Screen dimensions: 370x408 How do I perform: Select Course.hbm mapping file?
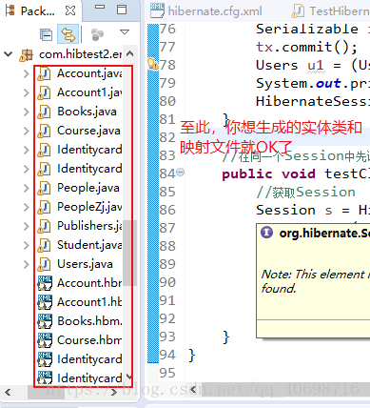(89, 340)
